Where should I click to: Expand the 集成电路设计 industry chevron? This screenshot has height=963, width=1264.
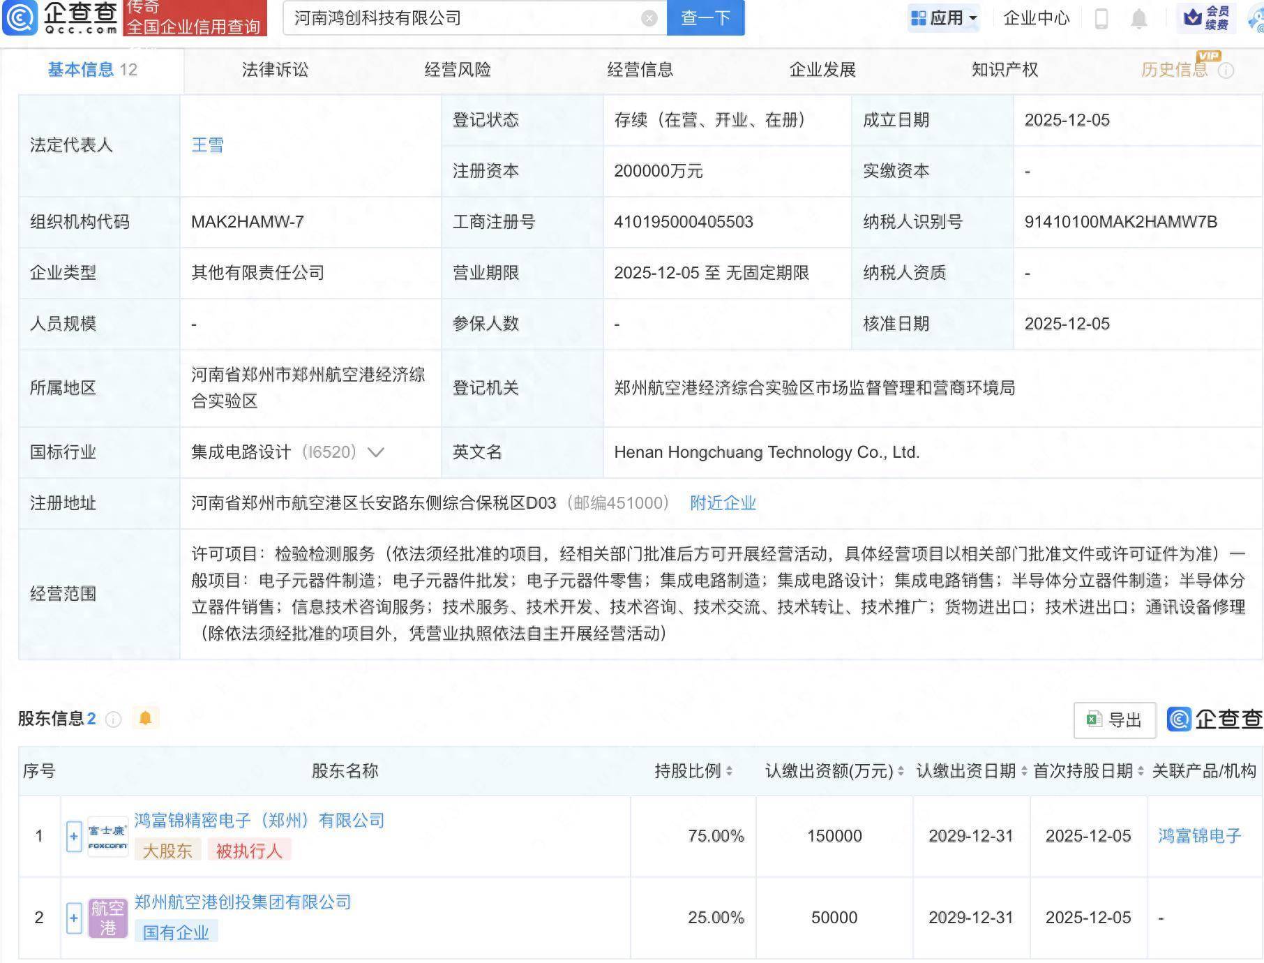(x=375, y=452)
